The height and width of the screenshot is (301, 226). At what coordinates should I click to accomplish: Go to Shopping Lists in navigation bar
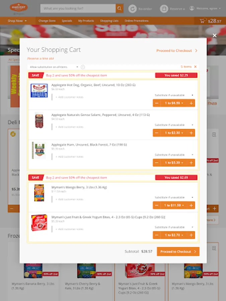click(109, 21)
